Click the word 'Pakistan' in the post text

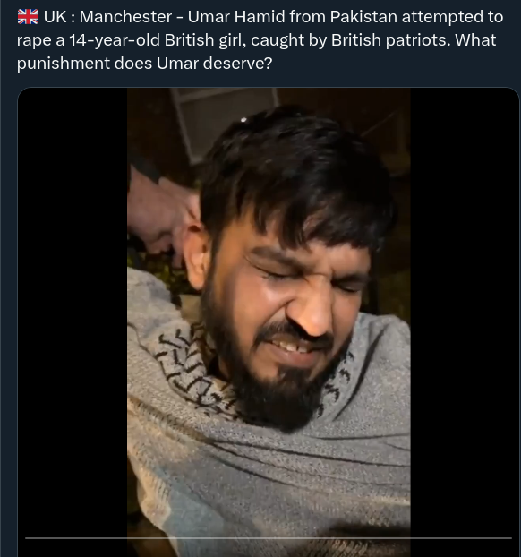click(363, 17)
